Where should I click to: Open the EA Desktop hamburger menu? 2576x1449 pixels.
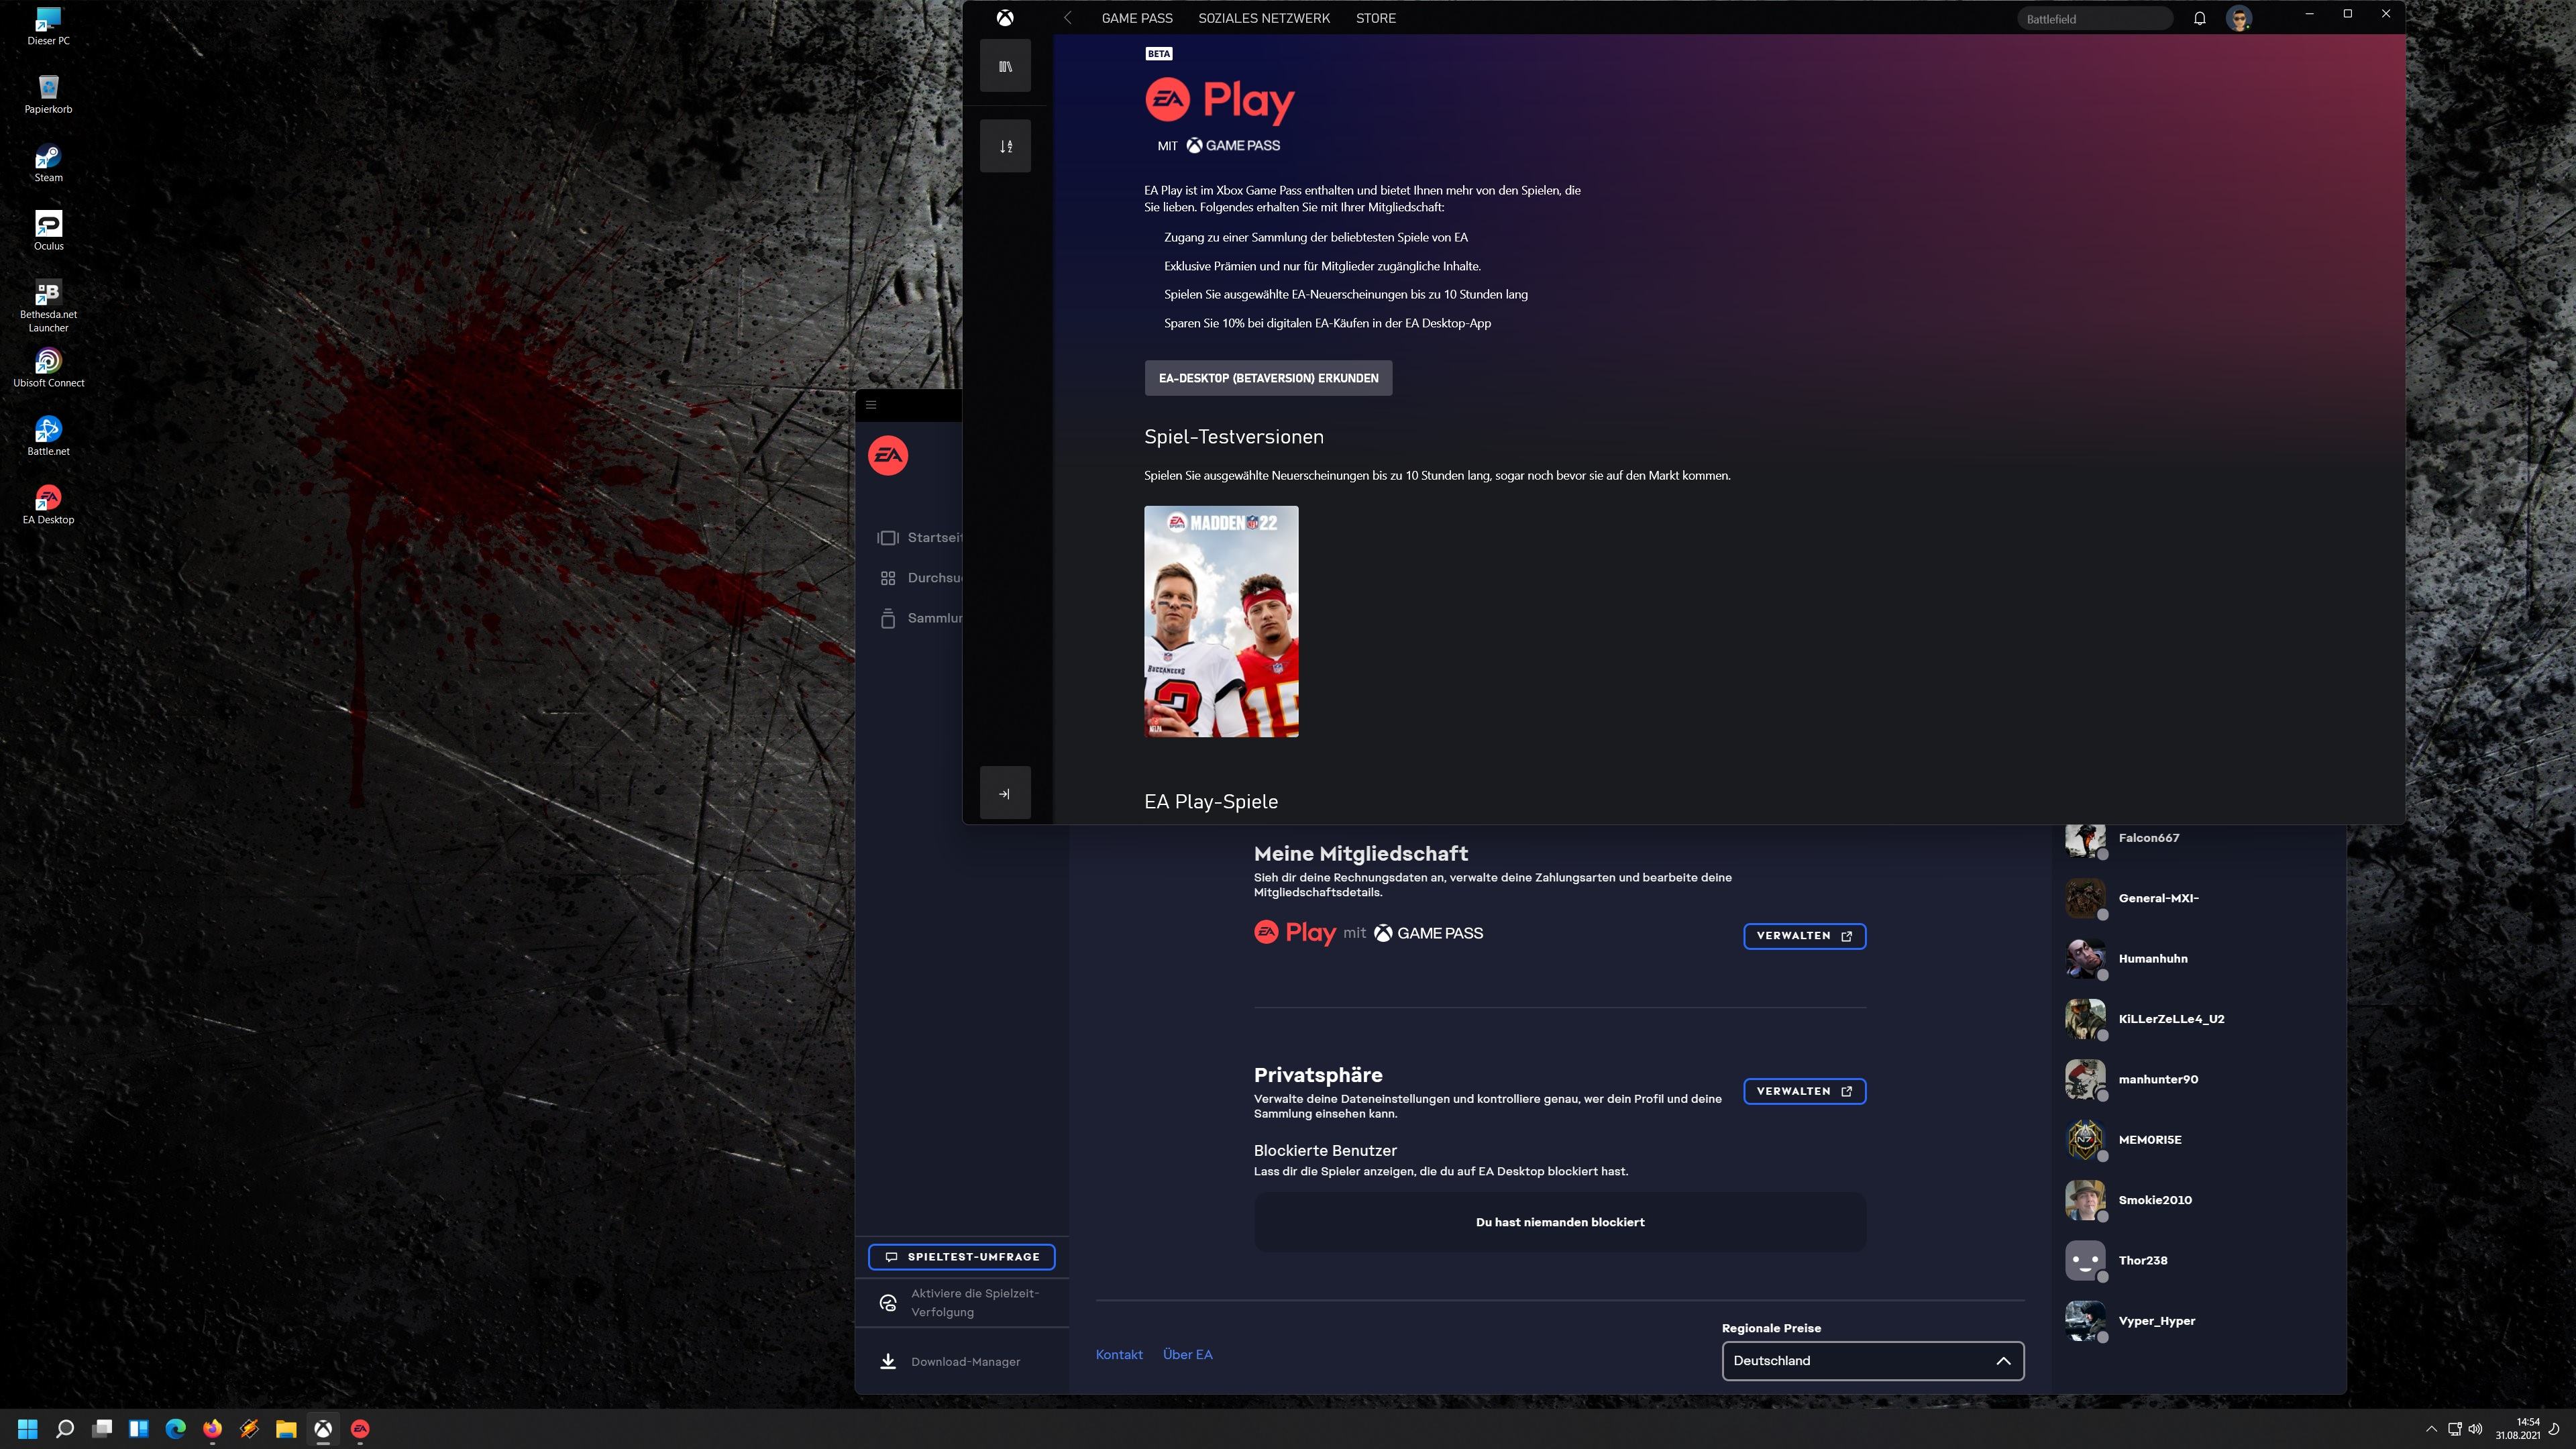pos(871,405)
